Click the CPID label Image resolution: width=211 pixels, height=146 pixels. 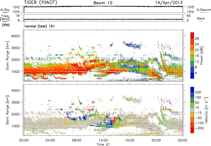6,25
